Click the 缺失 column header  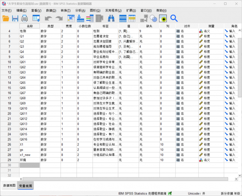[149, 26]
